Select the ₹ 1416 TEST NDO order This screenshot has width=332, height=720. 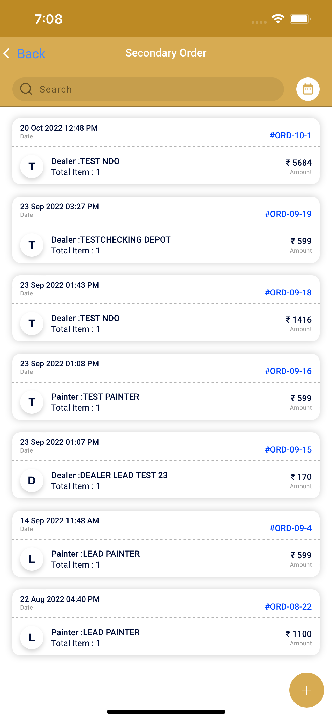tap(166, 308)
